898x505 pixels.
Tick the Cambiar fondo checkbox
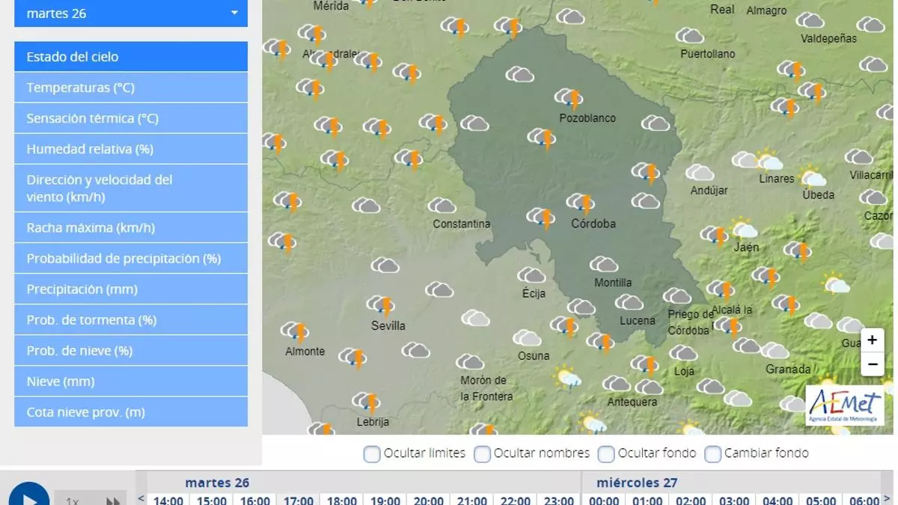pos(713,453)
